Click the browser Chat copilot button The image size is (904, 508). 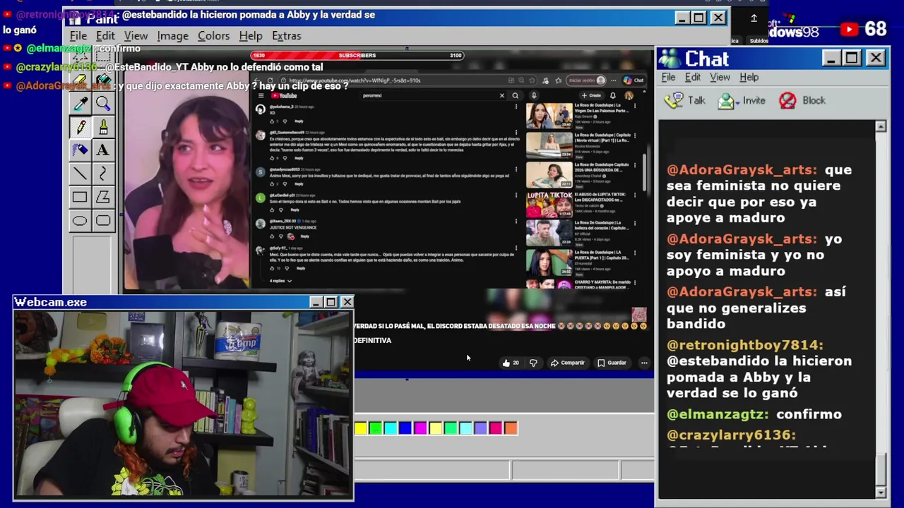[634, 80]
